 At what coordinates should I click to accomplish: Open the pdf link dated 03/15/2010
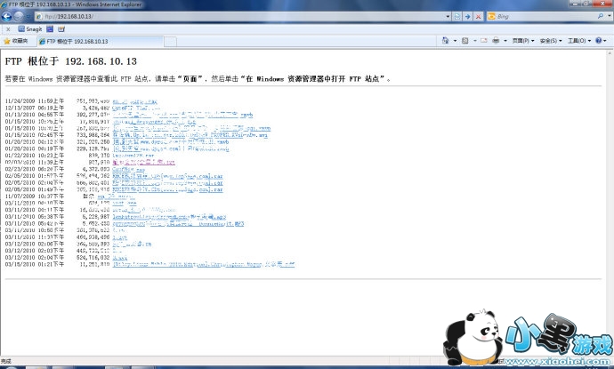pyautogui.click(x=203, y=264)
